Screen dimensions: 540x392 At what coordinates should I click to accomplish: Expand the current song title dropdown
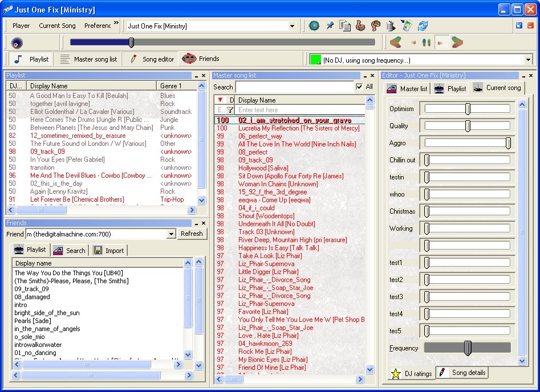click(292, 26)
